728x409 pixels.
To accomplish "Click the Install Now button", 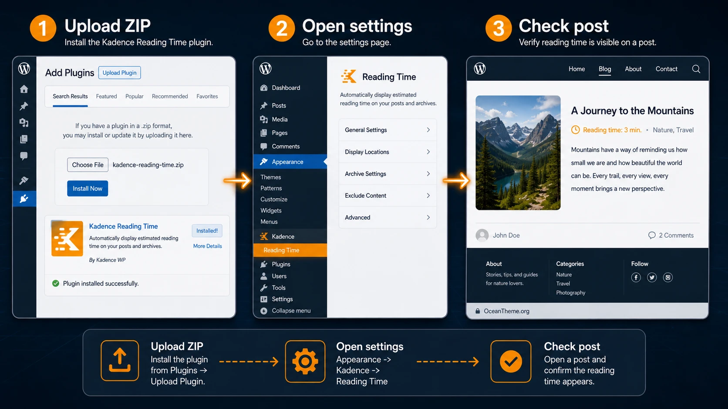I will (x=88, y=189).
